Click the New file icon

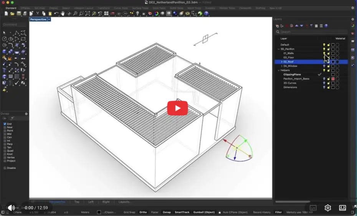click(x=6, y=14)
